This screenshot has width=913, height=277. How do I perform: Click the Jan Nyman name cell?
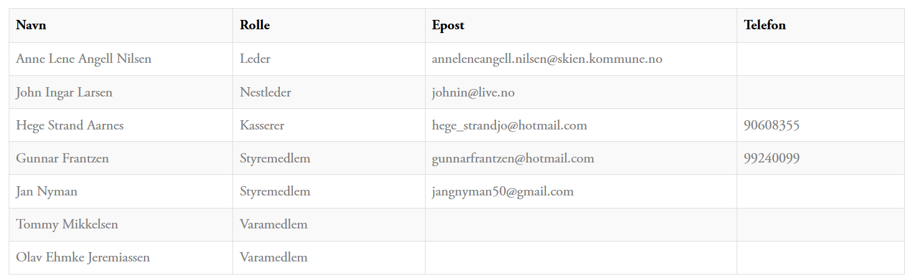(47, 192)
